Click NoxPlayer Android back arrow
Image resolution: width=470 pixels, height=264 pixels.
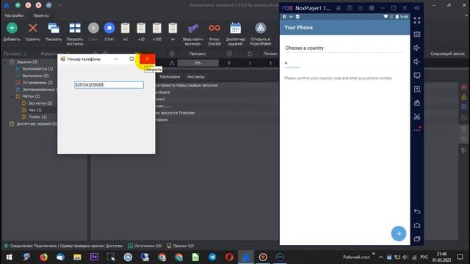coord(417,211)
